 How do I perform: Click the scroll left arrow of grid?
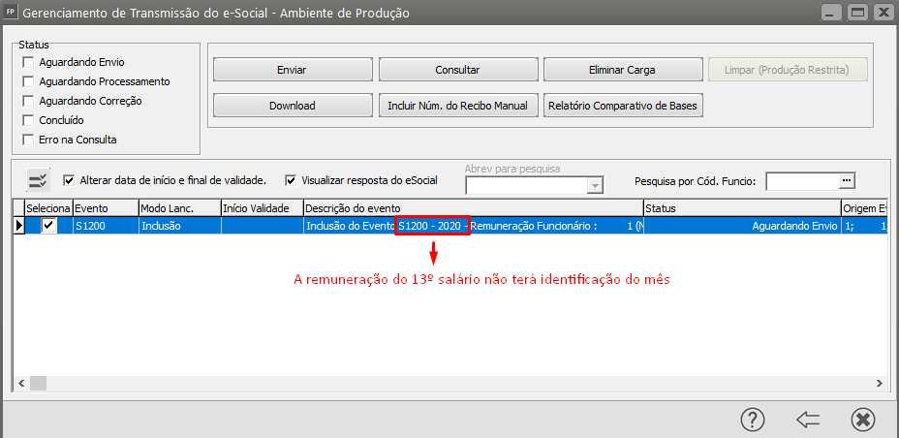coord(21,383)
